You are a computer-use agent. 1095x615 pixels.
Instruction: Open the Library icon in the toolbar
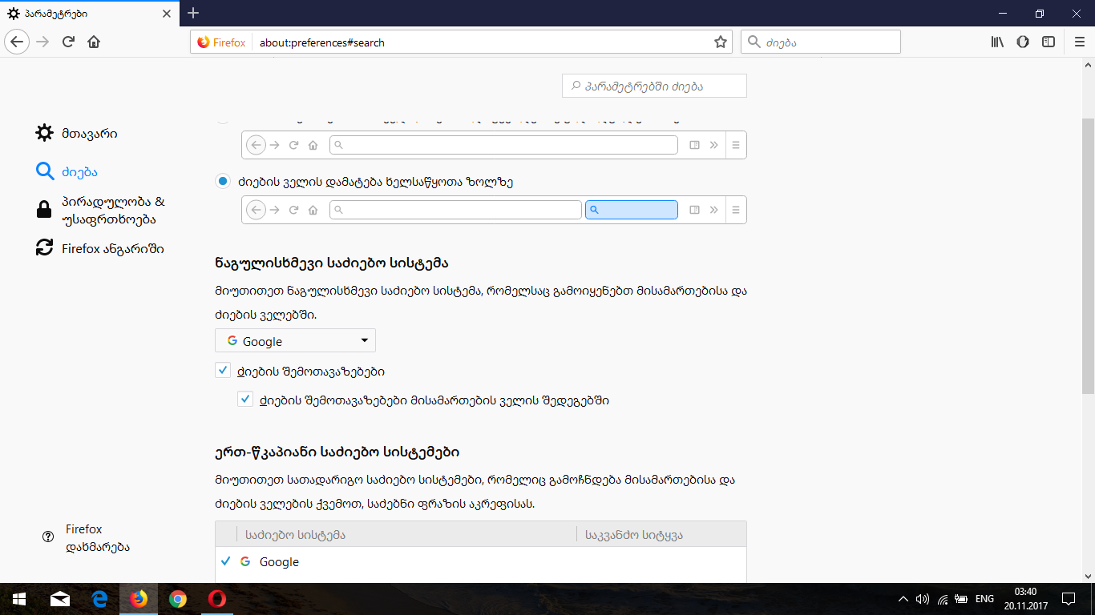point(997,42)
